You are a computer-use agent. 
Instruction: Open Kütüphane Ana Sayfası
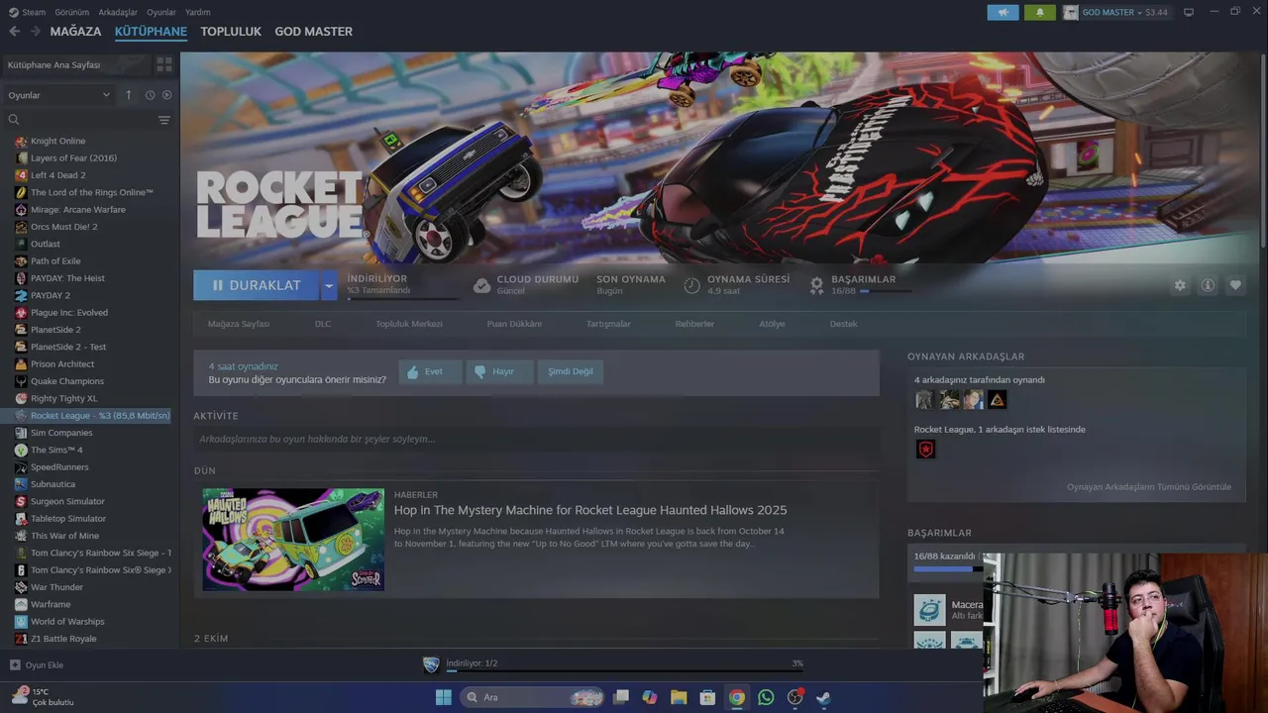(76, 64)
